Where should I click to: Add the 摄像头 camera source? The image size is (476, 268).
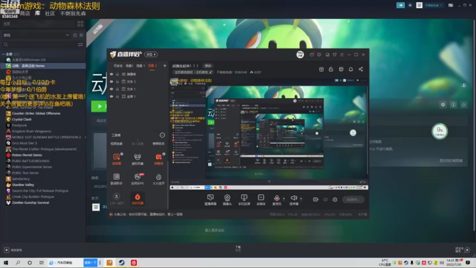tap(227, 200)
